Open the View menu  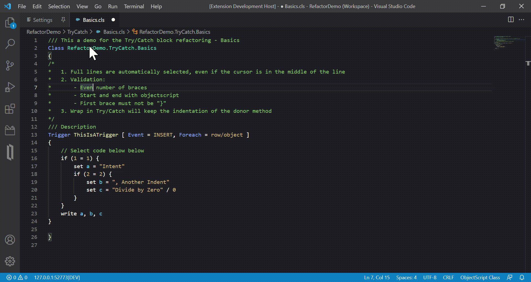(82, 6)
